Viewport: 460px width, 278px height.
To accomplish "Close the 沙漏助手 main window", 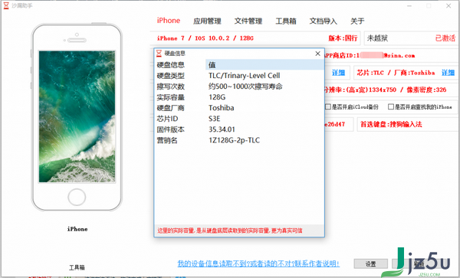I will click(x=449, y=5).
